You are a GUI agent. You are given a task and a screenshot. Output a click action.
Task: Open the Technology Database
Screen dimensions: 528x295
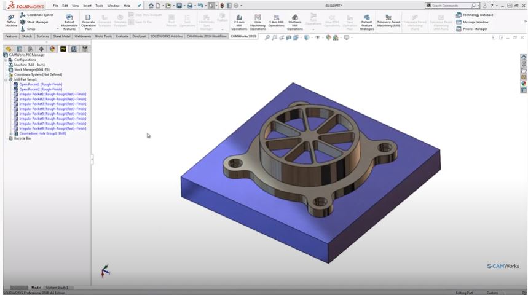pyautogui.click(x=475, y=15)
